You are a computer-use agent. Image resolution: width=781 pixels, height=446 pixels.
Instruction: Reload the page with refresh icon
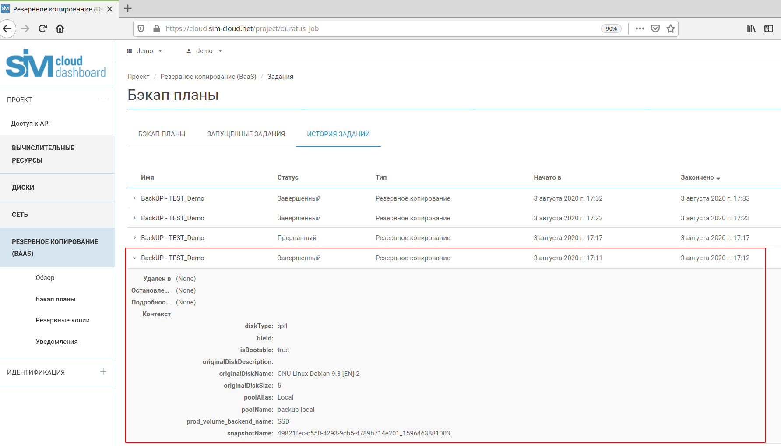[42, 29]
